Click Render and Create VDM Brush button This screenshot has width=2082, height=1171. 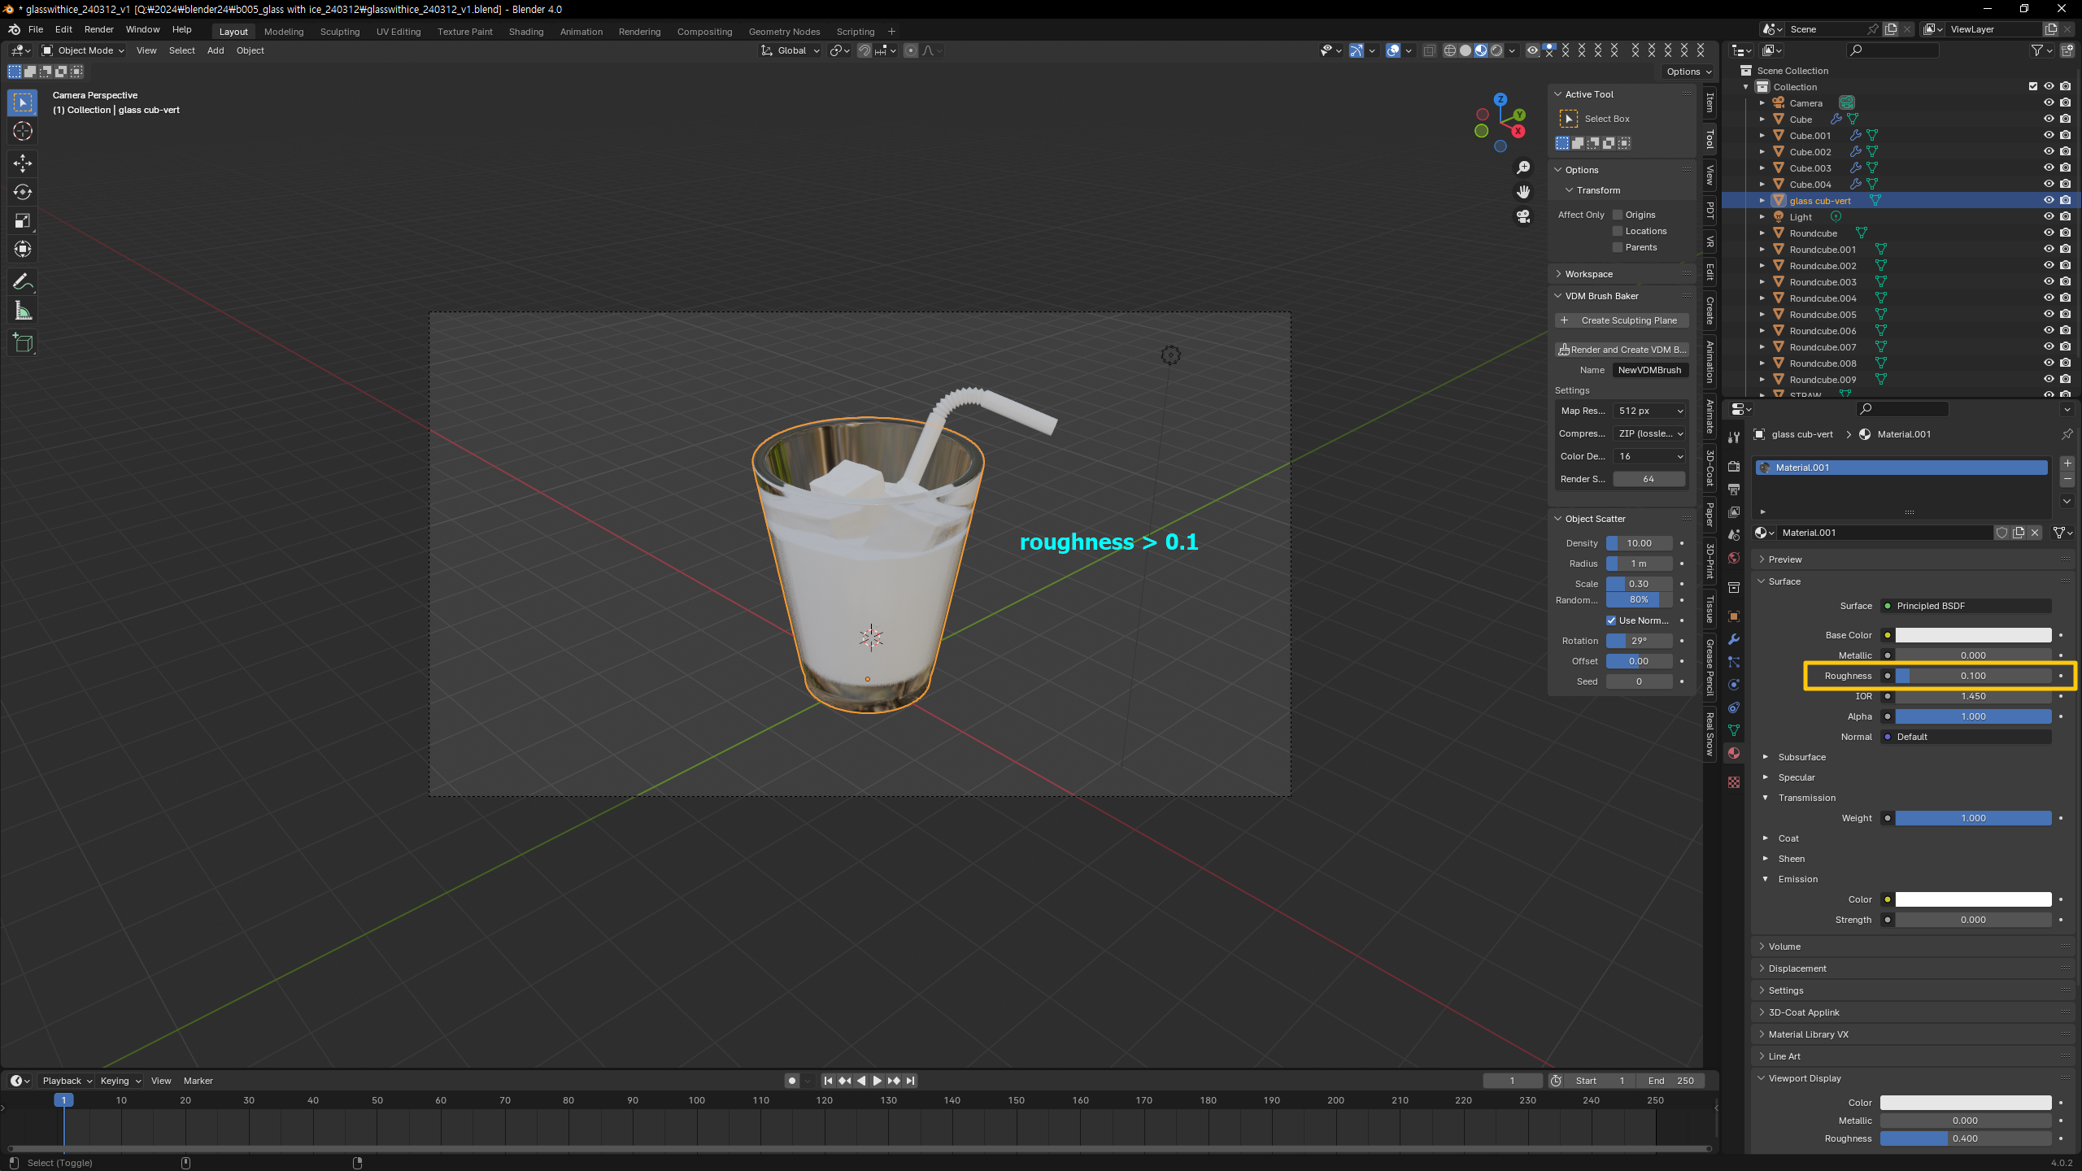(x=1622, y=350)
